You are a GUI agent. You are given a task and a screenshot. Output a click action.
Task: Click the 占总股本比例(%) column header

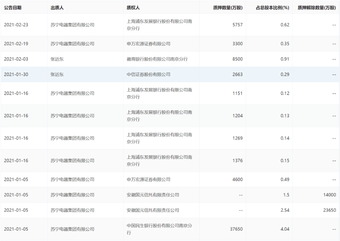[272, 8]
